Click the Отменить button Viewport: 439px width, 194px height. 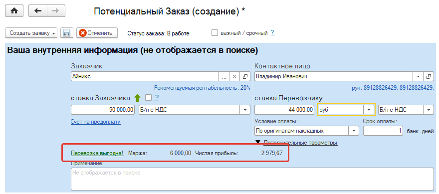click(97, 33)
